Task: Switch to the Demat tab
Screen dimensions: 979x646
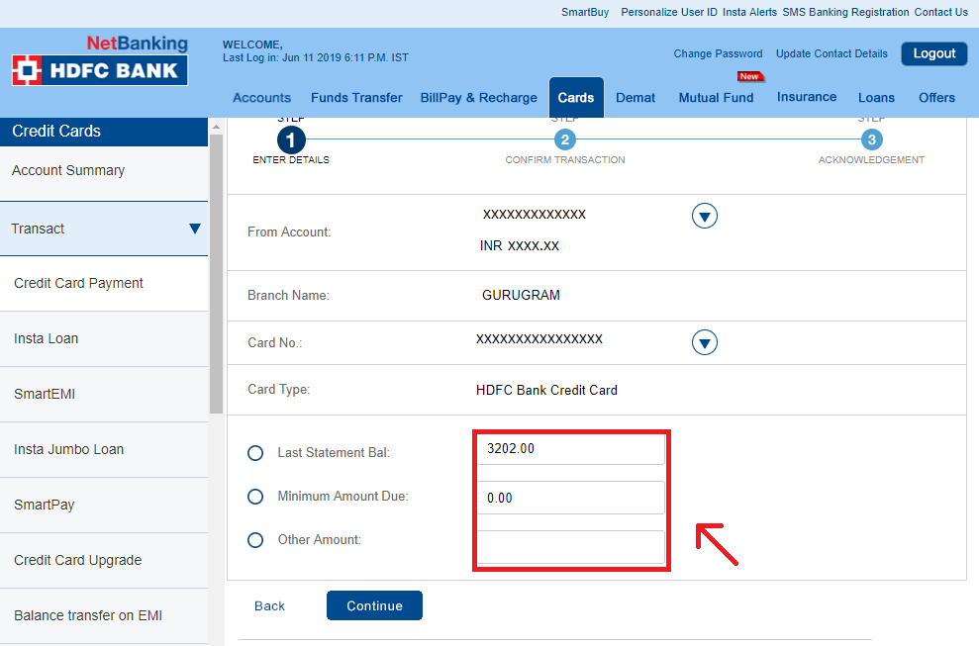Action: point(636,97)
